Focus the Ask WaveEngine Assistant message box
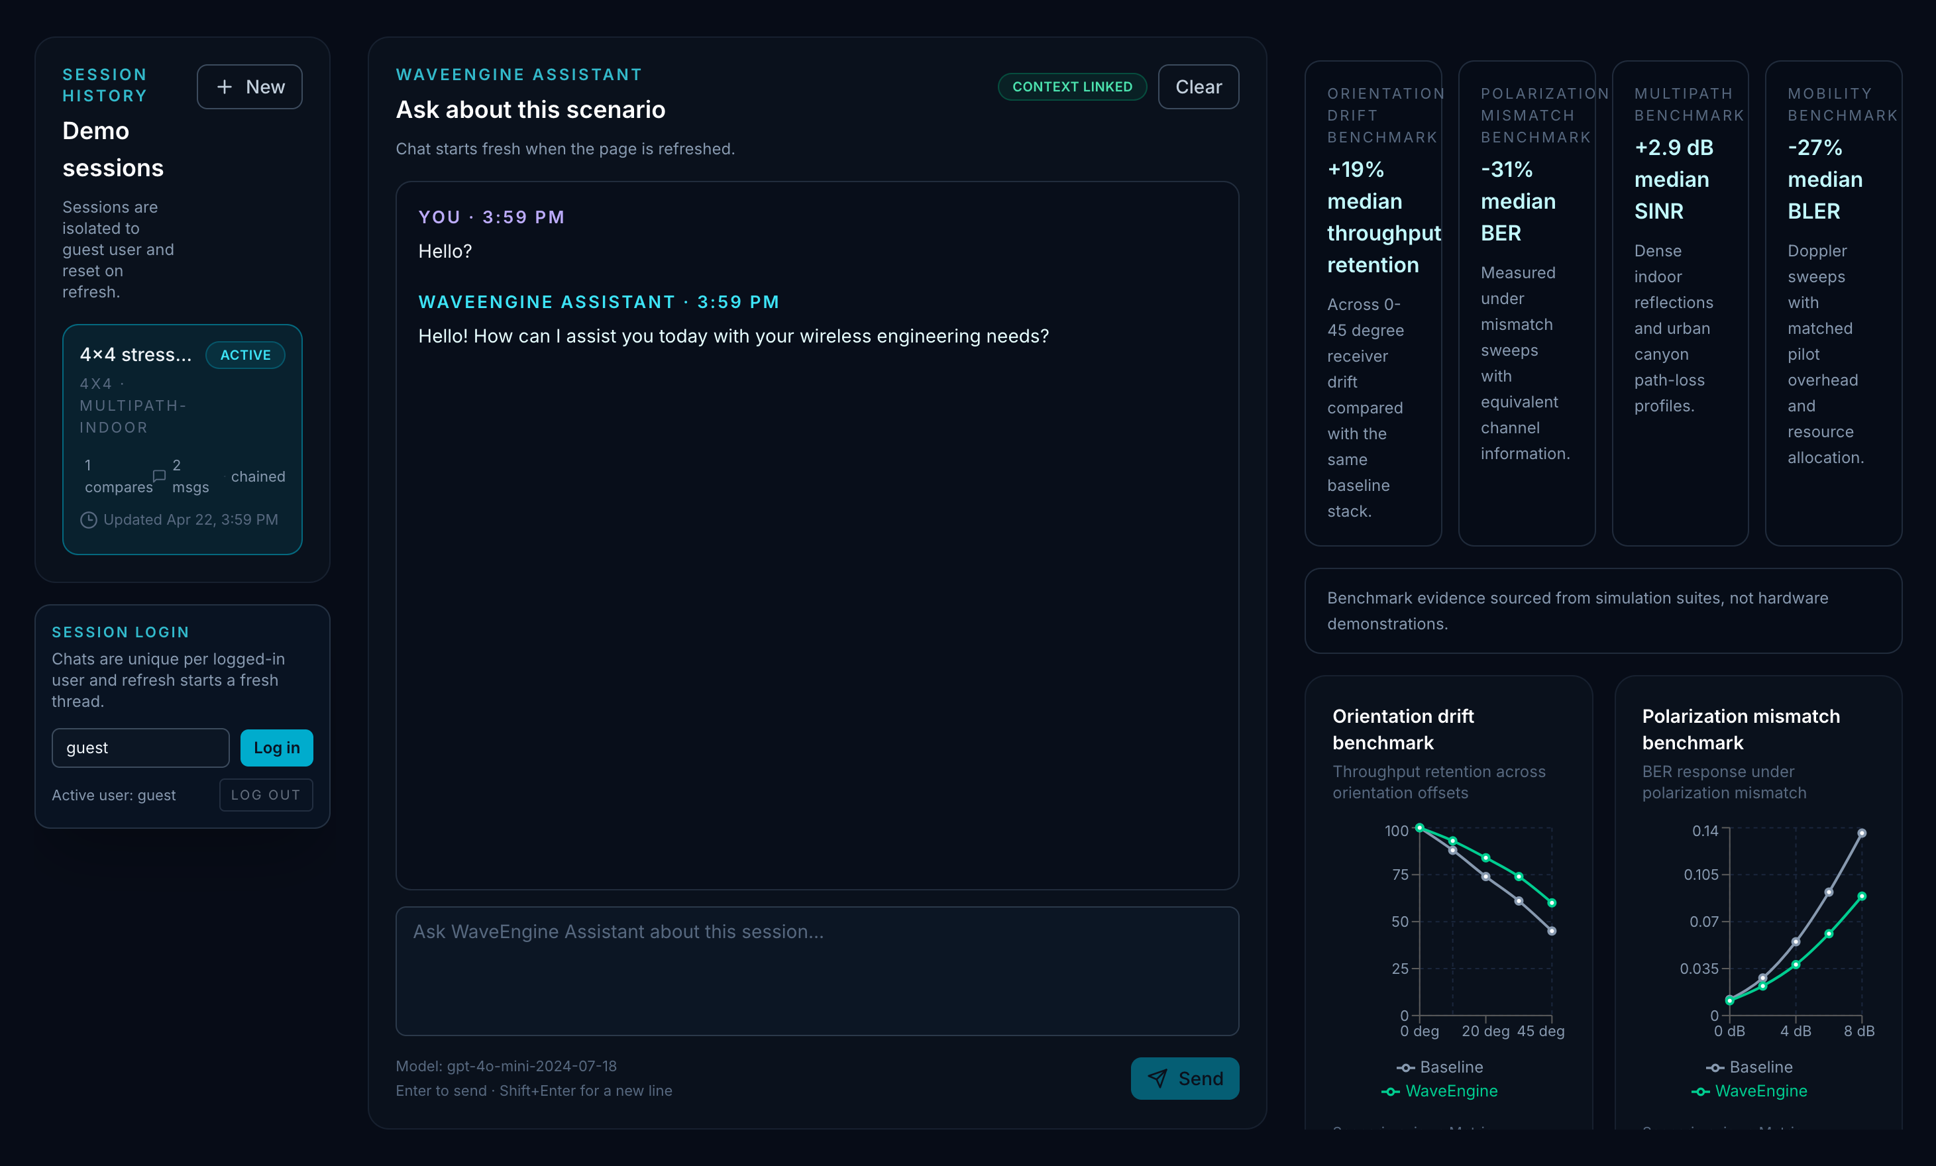This screenshot has height=1166, width=1936. click(x=817, y=971)
